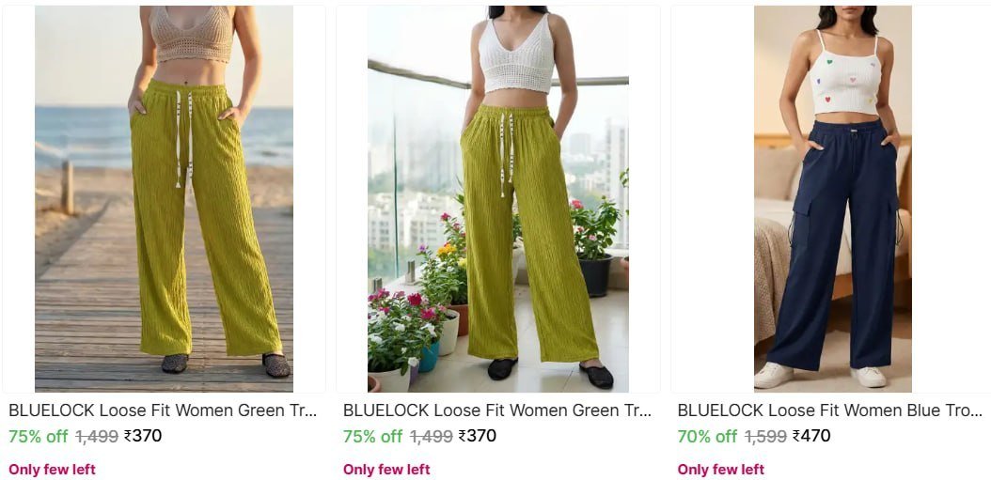The height and width of the screenshot is (480, 991).
Task: Click Only few left under balcony photo product
Action: 386,470
